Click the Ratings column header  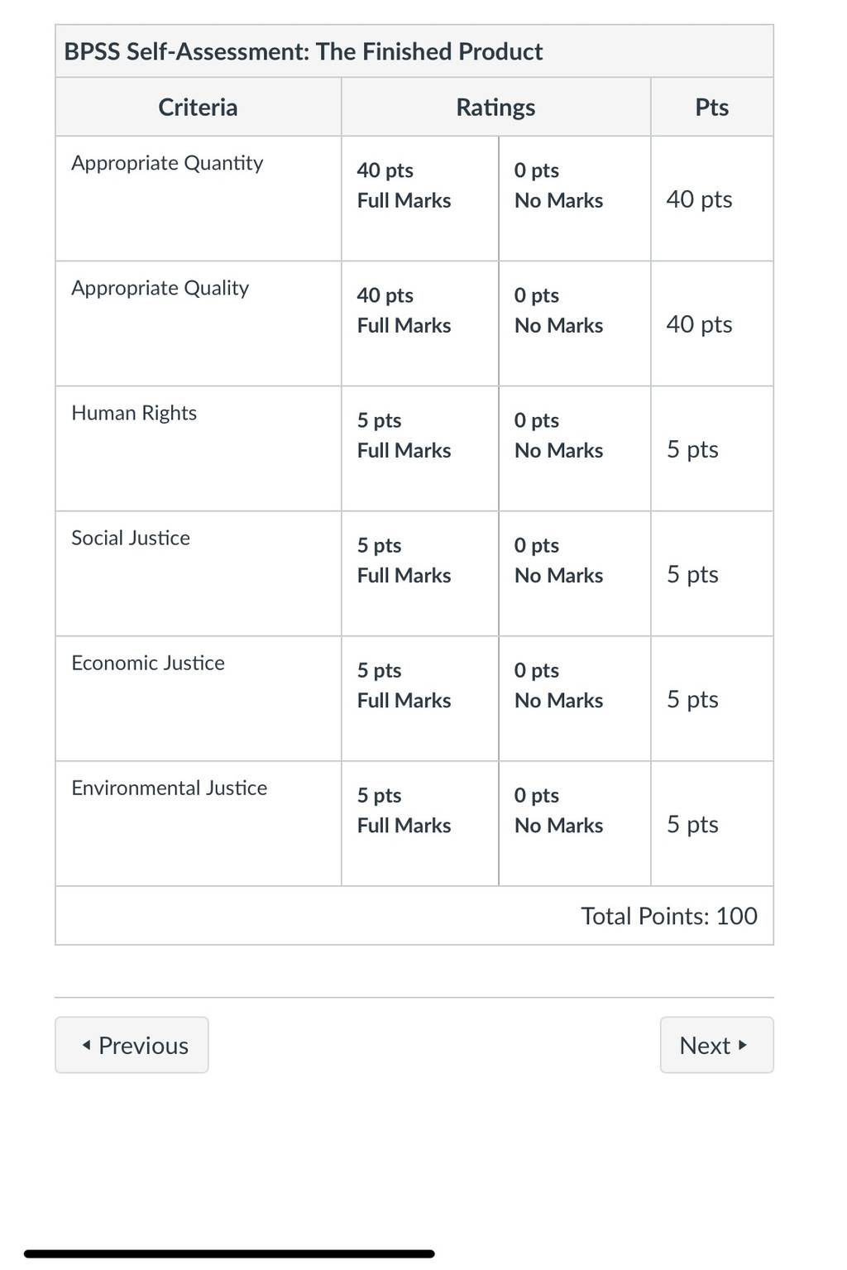pos(495,108)
